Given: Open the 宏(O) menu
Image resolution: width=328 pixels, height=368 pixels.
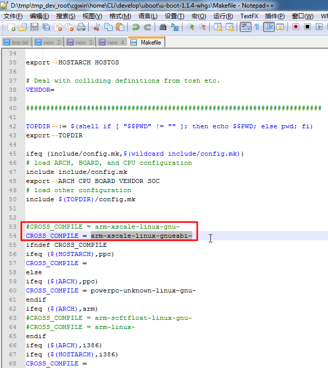Looking at the screenshot, I should (x=199, y=16).
